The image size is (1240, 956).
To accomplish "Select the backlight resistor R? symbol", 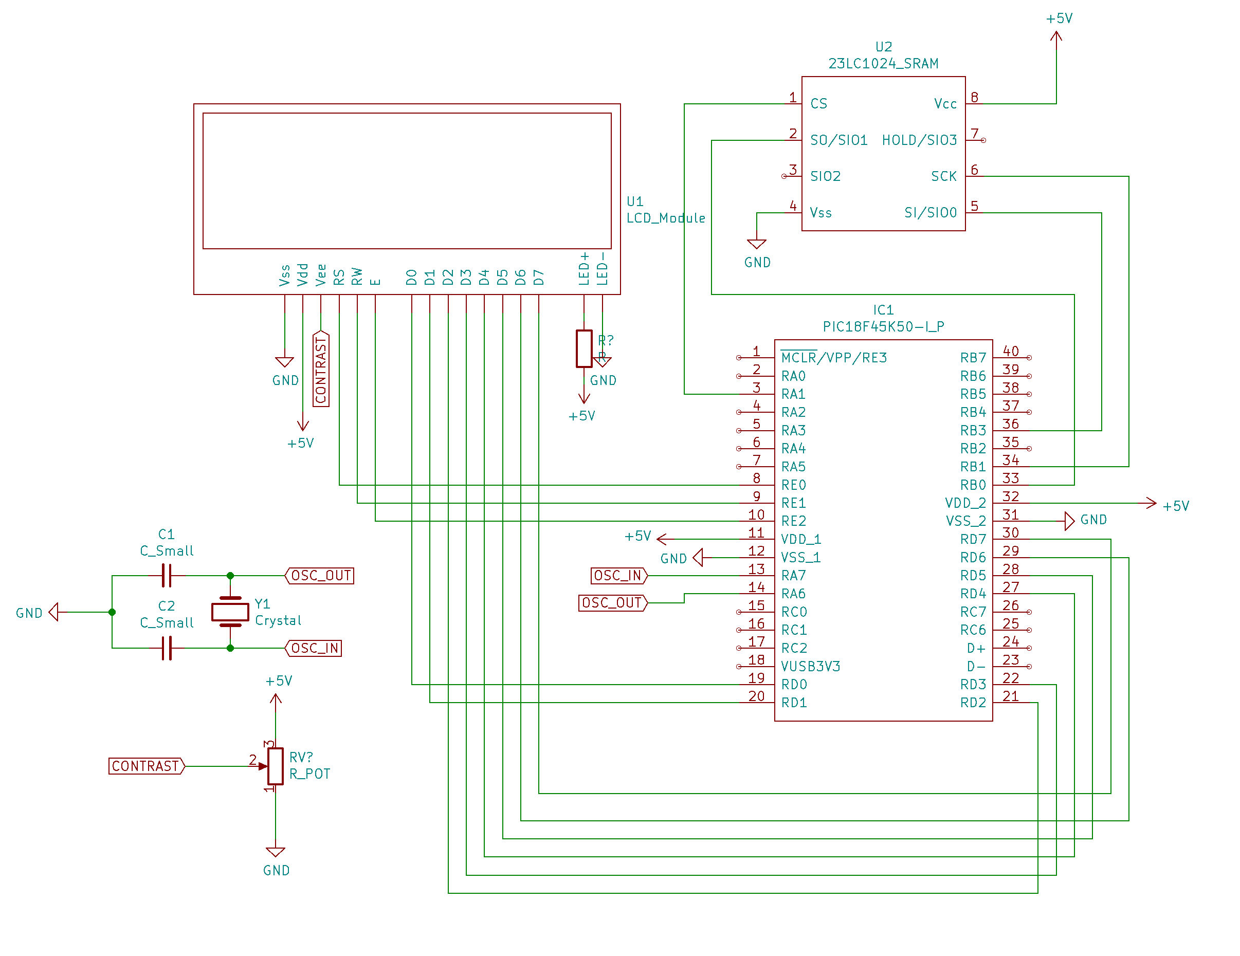I will [x=583, y=348].
